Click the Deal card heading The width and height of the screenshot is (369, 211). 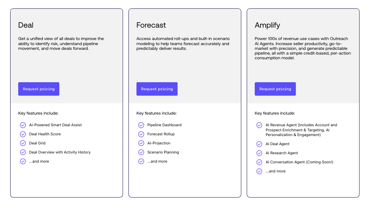click(26, 25)
